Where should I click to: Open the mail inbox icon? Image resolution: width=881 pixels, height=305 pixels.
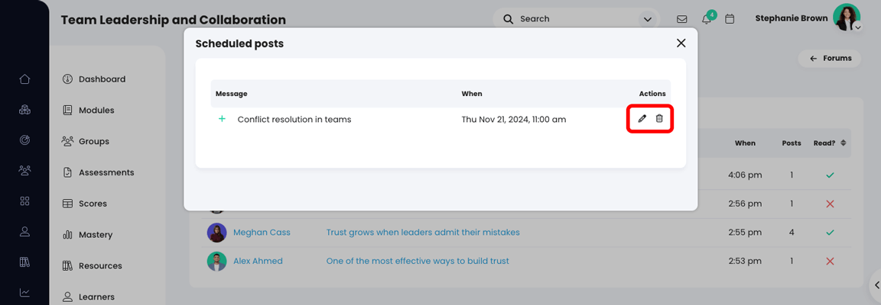[x=682, y=19]
